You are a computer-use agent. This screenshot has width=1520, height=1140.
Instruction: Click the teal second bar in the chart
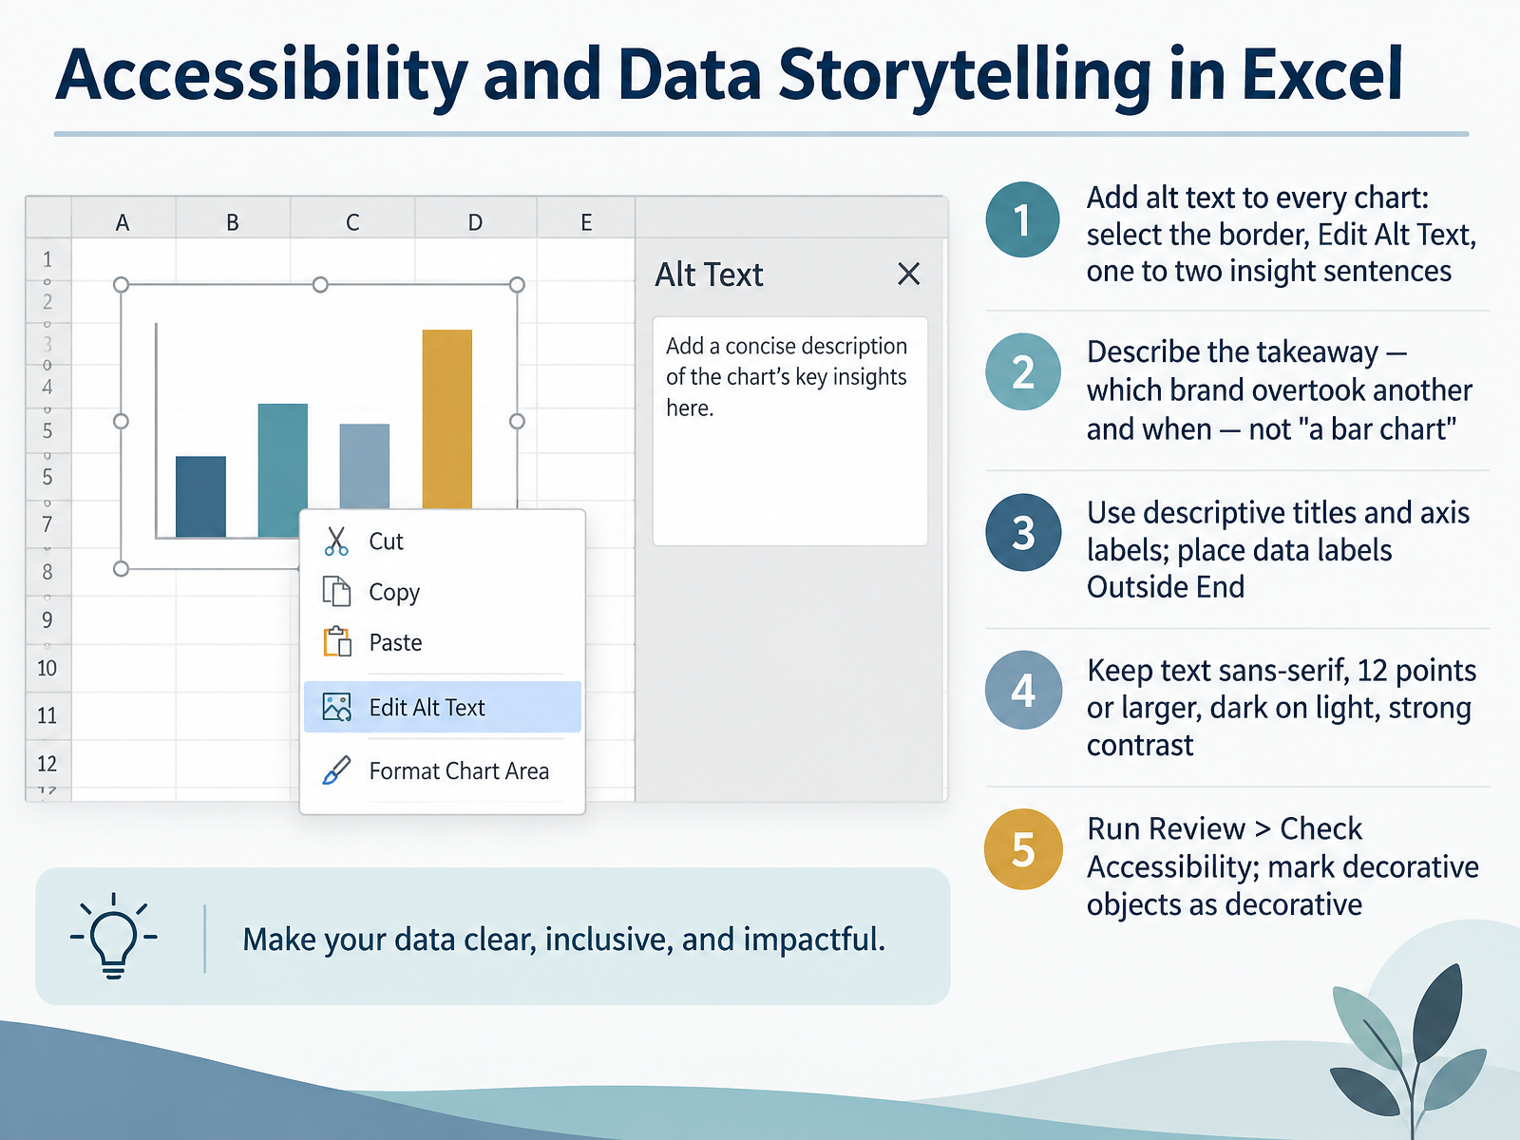click(282, 470)
